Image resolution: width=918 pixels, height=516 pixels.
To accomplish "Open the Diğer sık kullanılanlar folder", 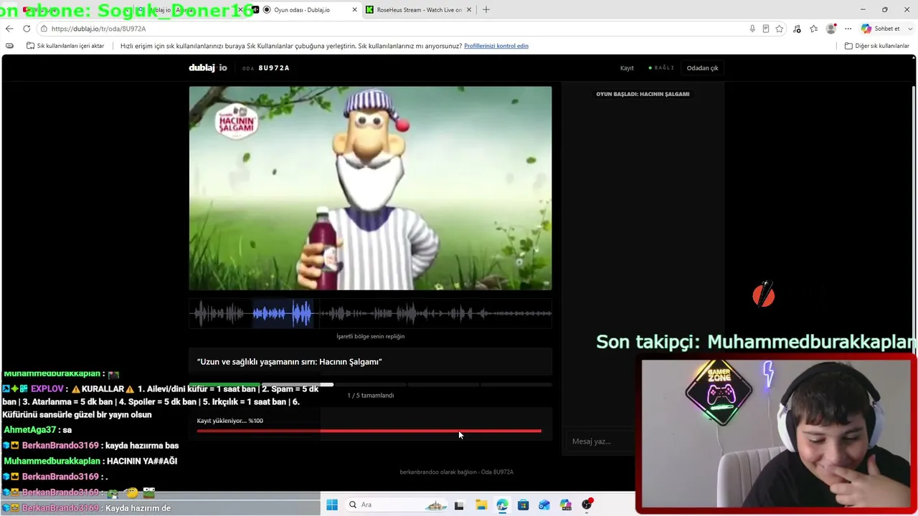I will pos(877,46).
